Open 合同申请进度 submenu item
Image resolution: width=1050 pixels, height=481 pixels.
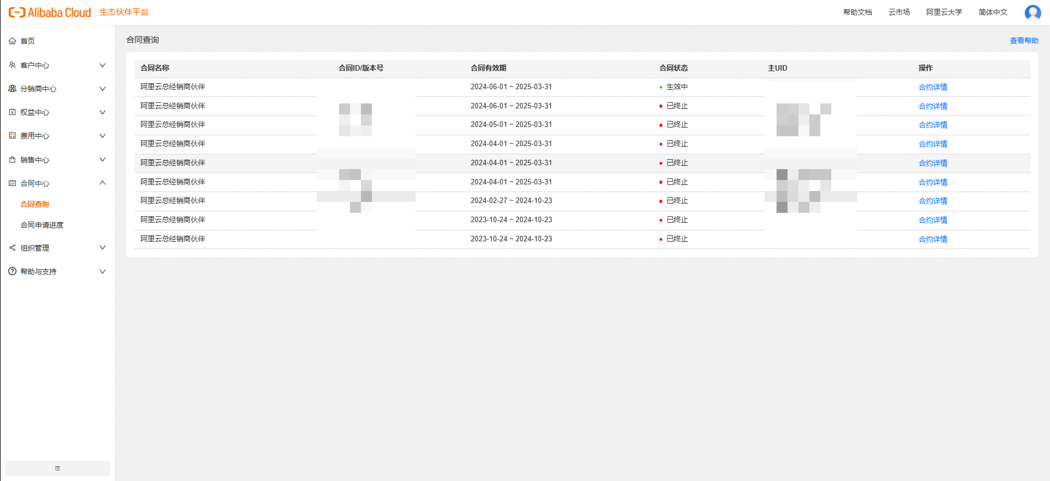click(42, 225)
